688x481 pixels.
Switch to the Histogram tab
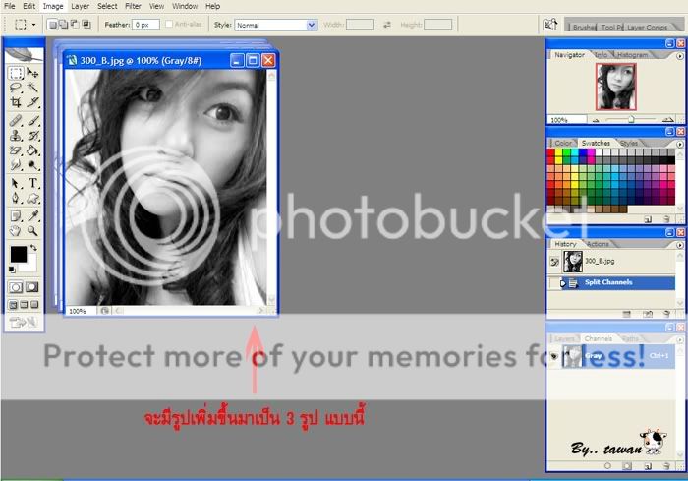(x=632, y=55)
